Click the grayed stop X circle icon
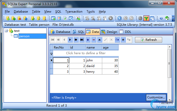 [111, 18]
